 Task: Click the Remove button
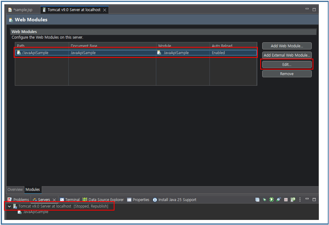tap(286, 73)
